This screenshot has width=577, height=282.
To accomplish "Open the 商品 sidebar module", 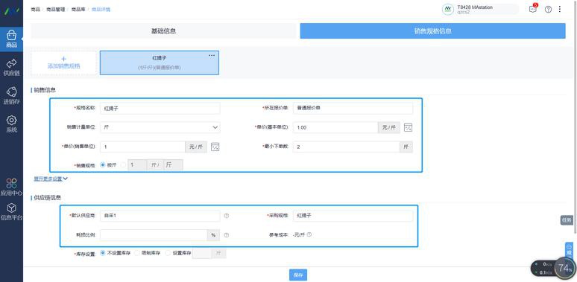I will click(x=11, y=39).
